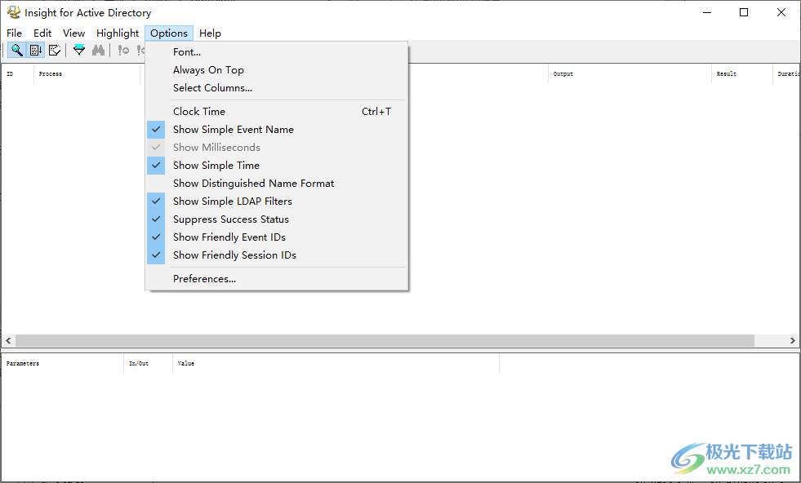Screen dimensions: 801x483
Task: Toggle the Capture magnifier toolbar icon
Action: click(x=17, y=50)
